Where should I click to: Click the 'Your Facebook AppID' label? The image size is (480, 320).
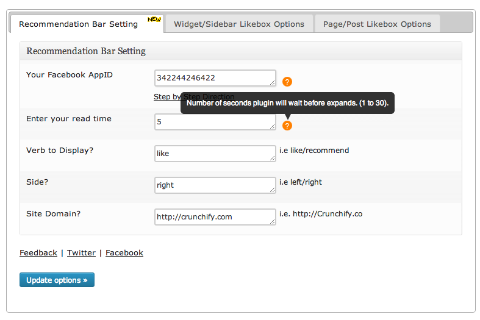[70, 75]
